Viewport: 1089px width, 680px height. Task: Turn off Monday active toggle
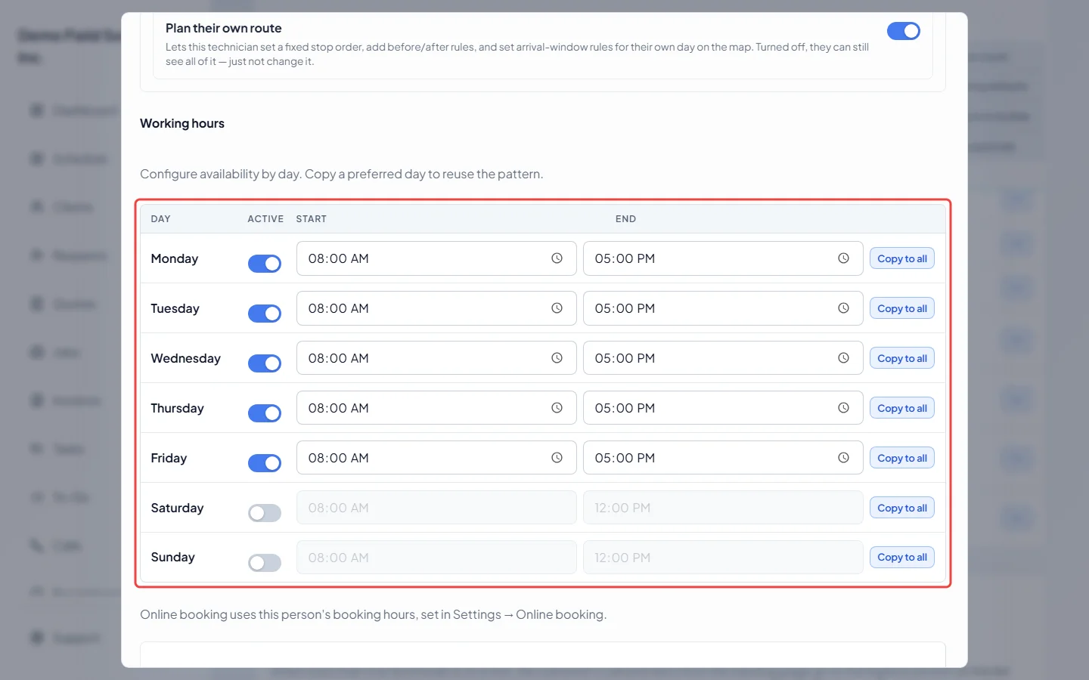[x=265, y=264]
